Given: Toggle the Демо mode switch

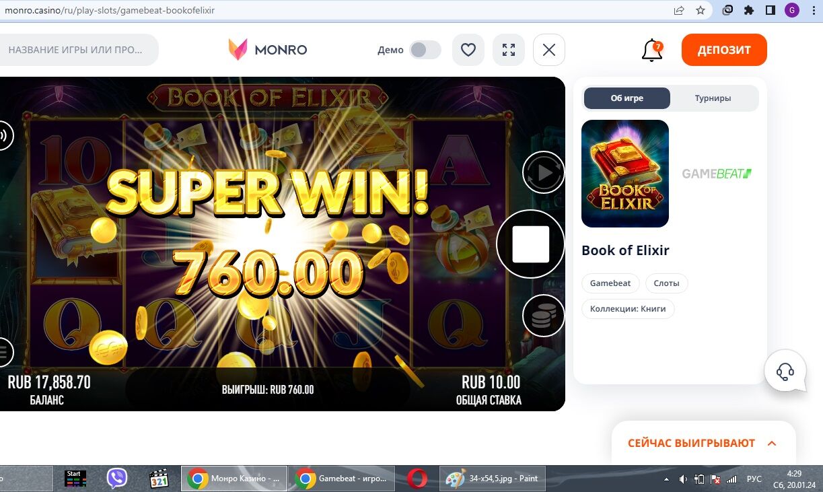Looking at the screenshot, I should tap(425, 50).
